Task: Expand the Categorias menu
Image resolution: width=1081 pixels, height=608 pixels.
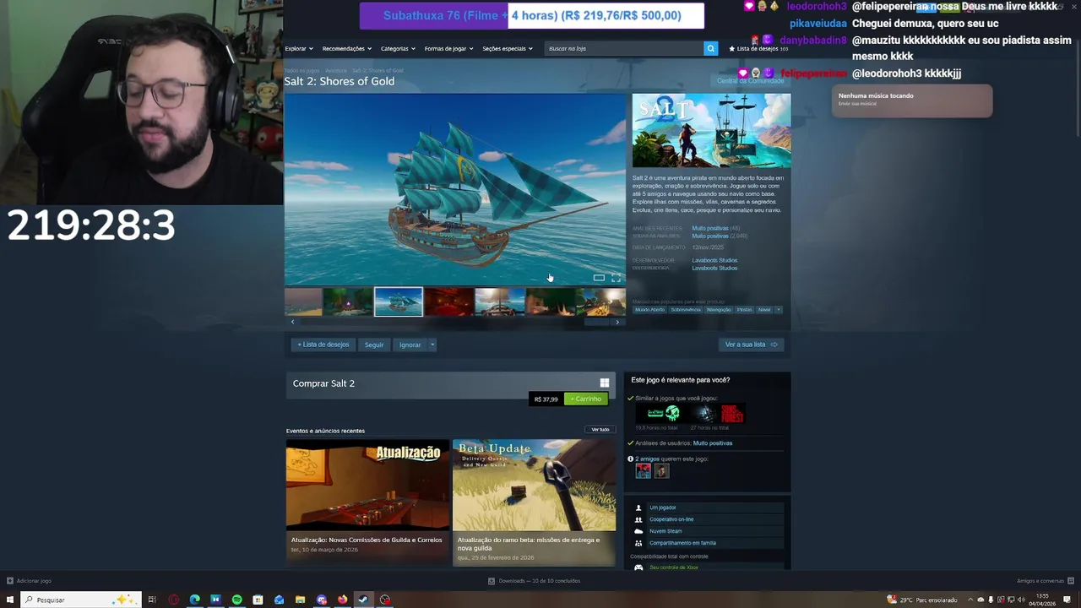Action: tap(398, 48)
